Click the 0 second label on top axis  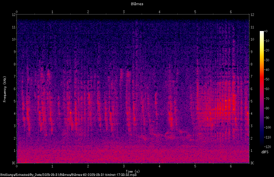click(17, 12)
